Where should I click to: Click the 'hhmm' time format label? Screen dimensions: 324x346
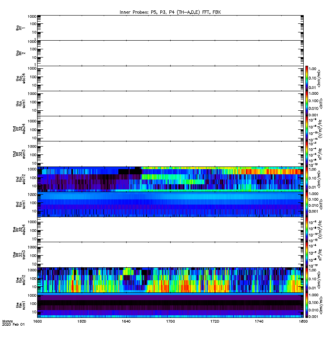[7, 321]
